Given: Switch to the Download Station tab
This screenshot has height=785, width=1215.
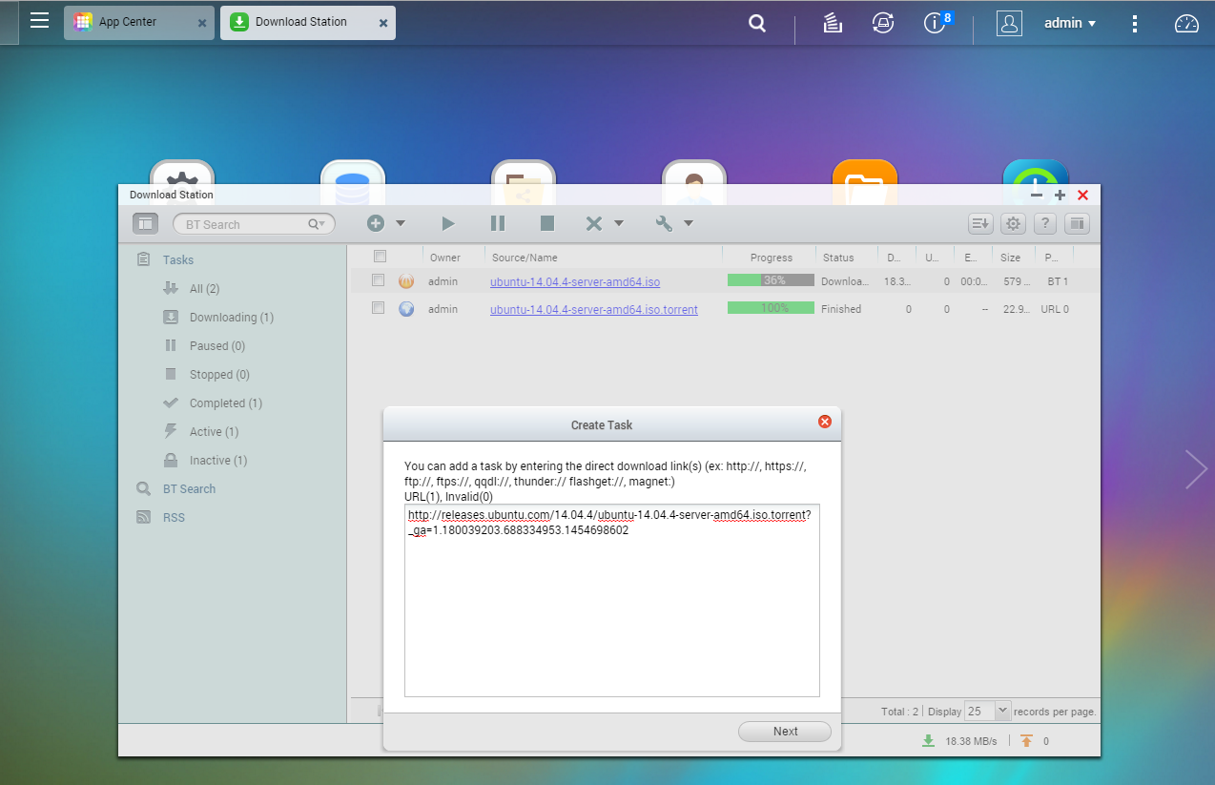Looking at the screenshot, I should 307,22.
